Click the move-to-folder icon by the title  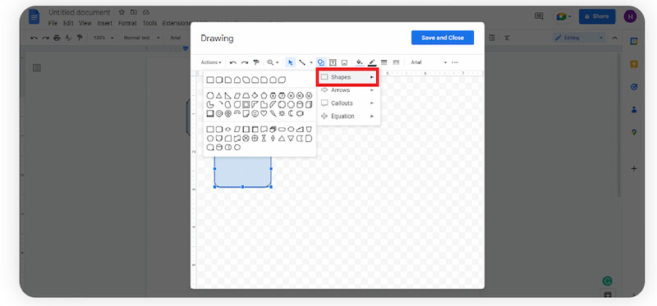coord(134,12)
